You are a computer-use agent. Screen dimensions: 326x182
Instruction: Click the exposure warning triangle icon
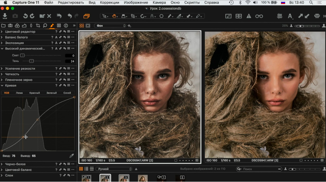(x=249, y=16)
